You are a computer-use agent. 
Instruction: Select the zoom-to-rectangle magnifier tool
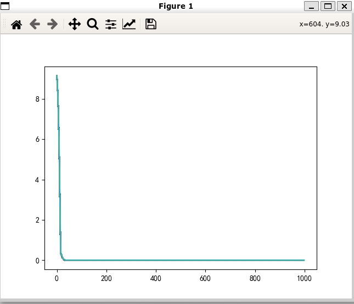[93, 24]
